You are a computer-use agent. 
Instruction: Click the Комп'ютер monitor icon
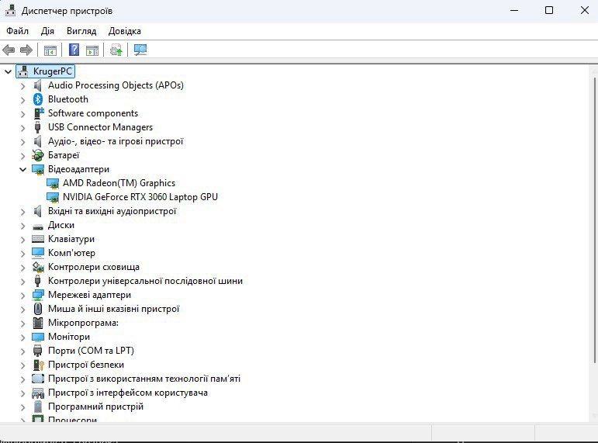point(38,253)
